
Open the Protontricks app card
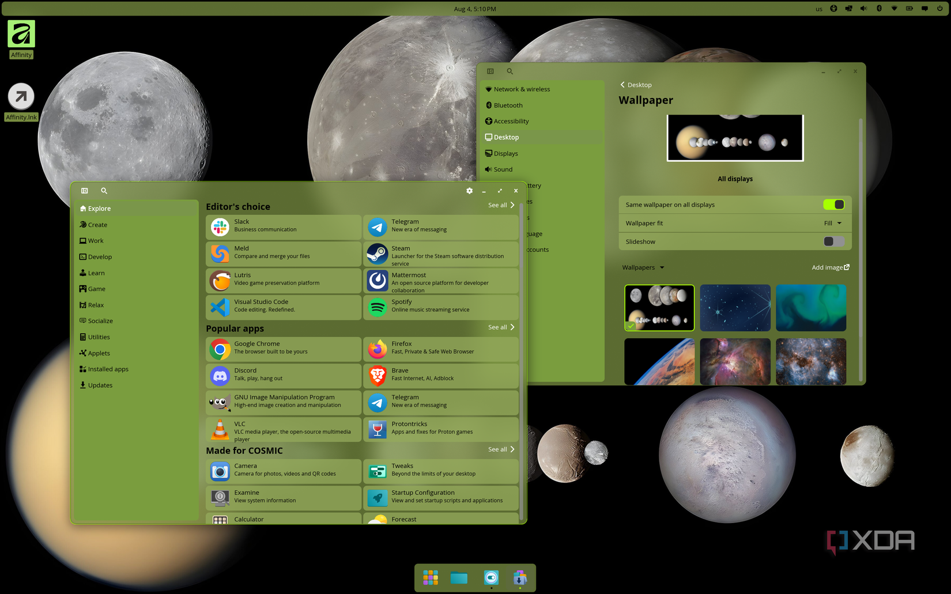tap(440, 429)
